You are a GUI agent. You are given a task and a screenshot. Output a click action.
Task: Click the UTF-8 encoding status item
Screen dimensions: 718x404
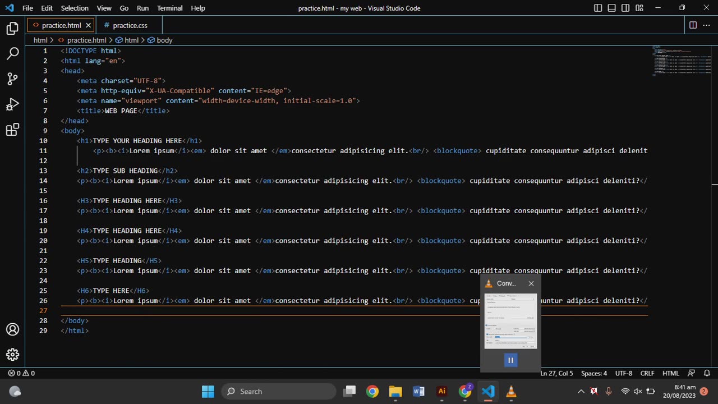[624, 373]
